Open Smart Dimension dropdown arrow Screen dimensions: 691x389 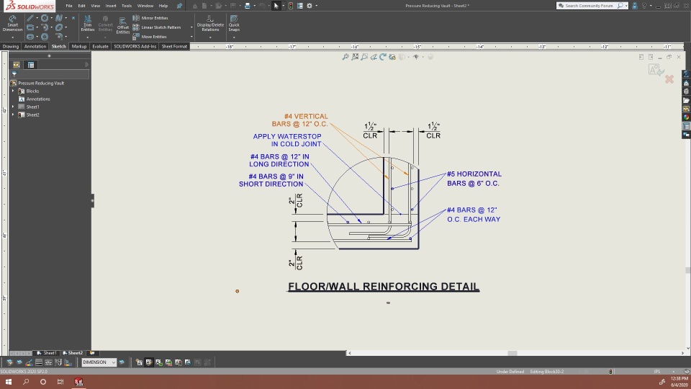tap(12, 37)
